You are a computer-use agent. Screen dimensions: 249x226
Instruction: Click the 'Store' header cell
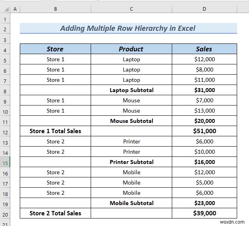(55, 49)
